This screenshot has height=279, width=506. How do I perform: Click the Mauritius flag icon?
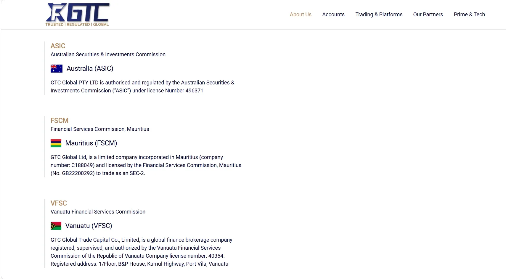coord(56,143)
